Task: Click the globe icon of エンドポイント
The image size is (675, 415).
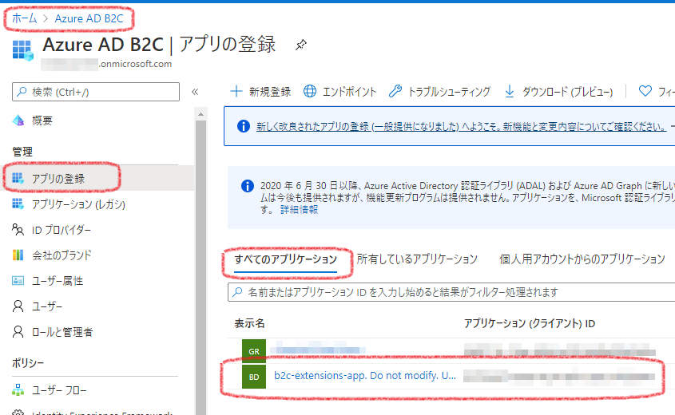Action: 310,91
